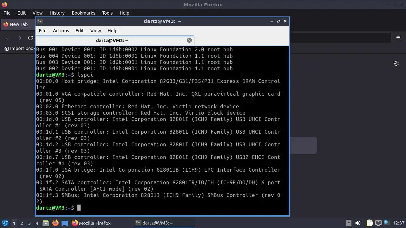Open terminal File menu
Screen dimensions: 406x228
point(43,31)
